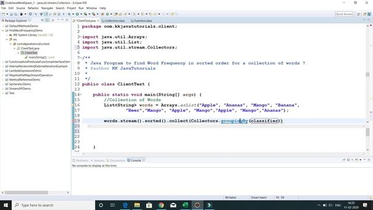Collapse the src folder node
373x210 pixels.
click(x=6, y=40)
